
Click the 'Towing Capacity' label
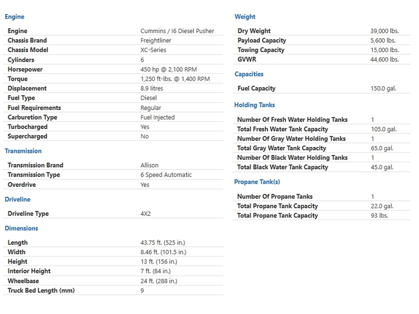click(261, 50)
